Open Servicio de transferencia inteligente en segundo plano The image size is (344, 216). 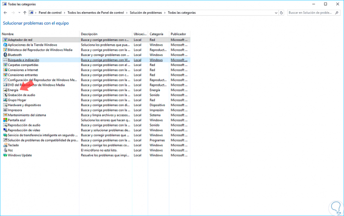[43, 135]
